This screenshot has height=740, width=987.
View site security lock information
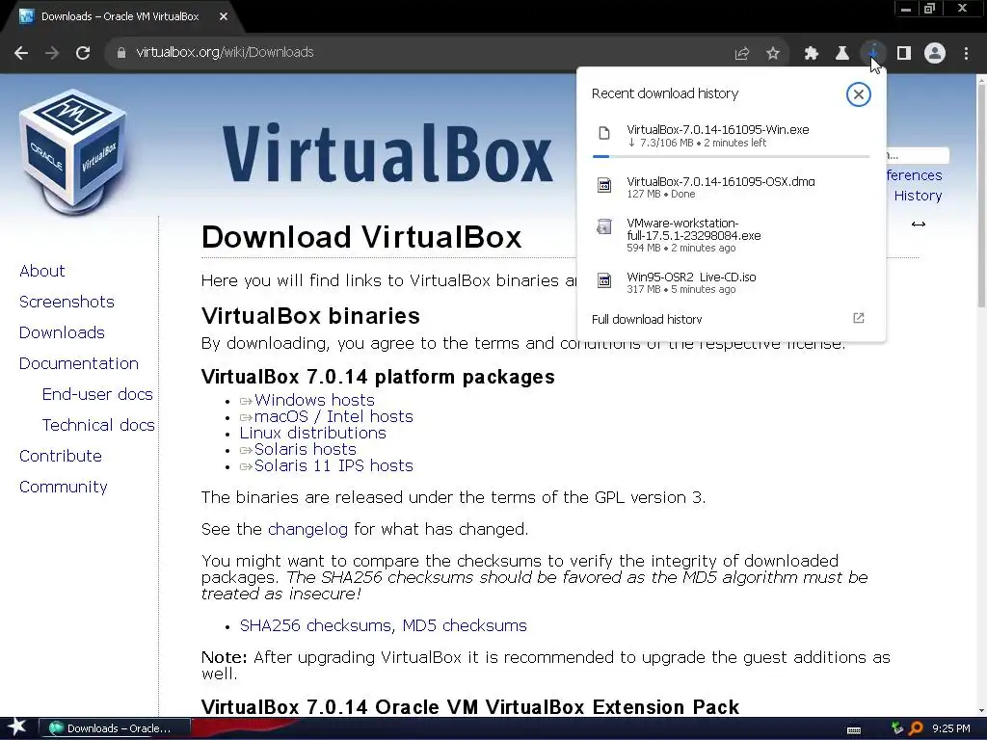(x=121, y=53)
